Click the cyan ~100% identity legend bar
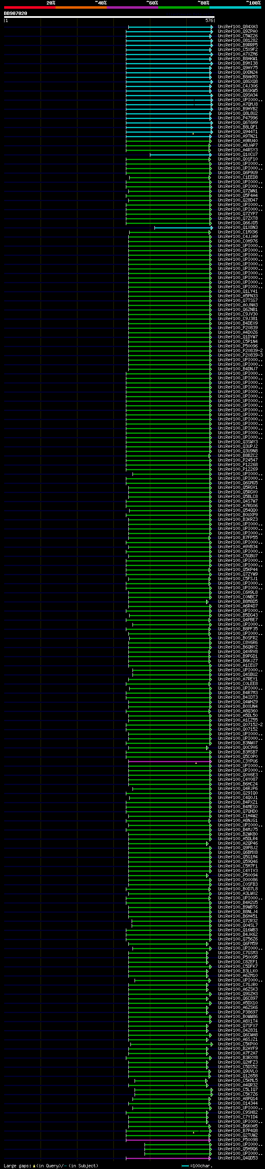This screenshot has height=1169, width=265. pyautogui.click(x=235, y=7)
